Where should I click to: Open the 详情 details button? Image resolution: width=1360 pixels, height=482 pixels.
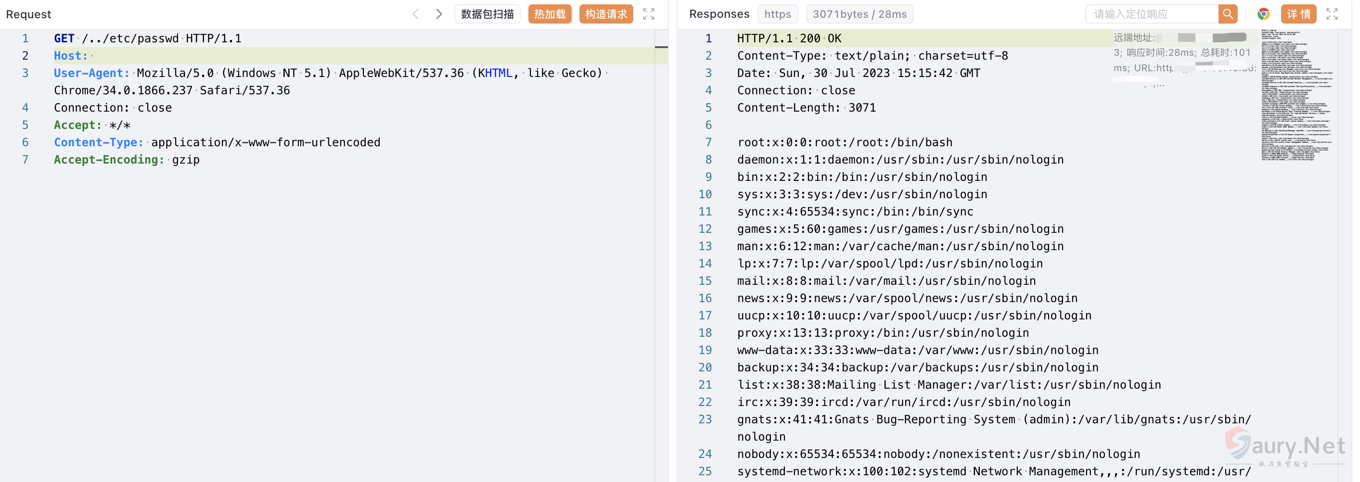[1298, 14]
